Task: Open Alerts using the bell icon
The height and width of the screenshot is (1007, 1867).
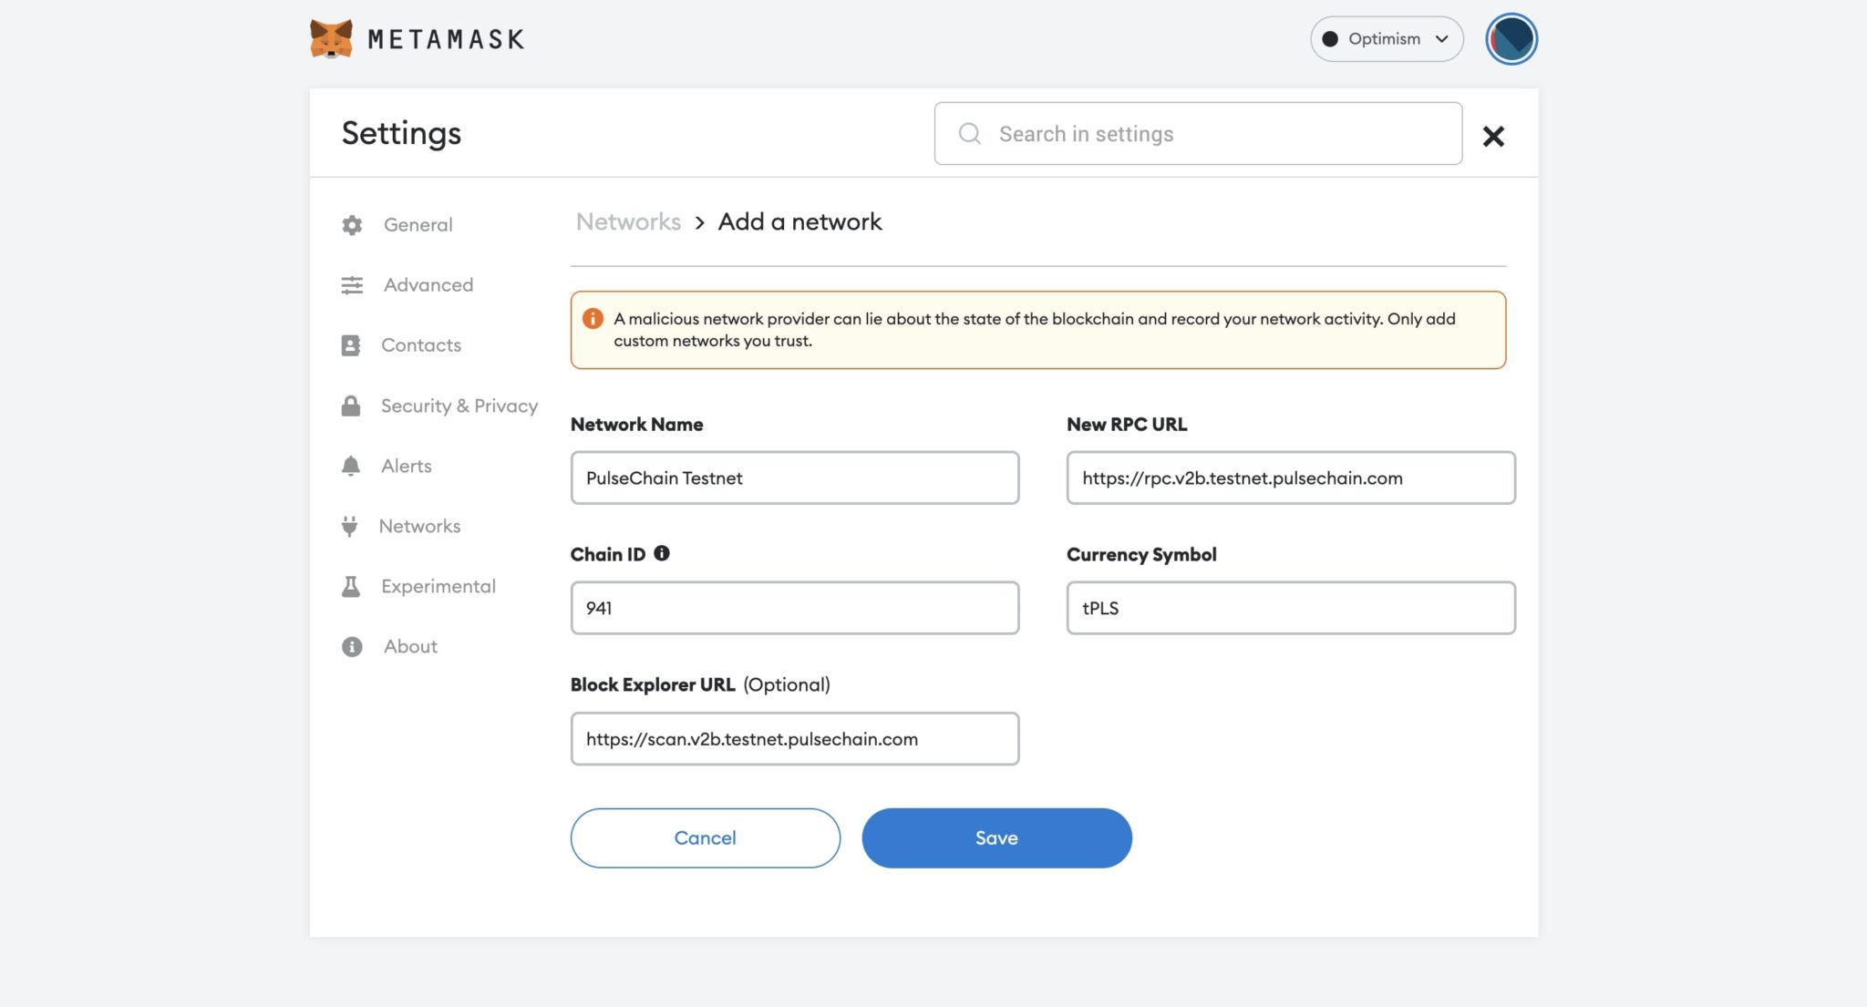Action: coord(351,466)
